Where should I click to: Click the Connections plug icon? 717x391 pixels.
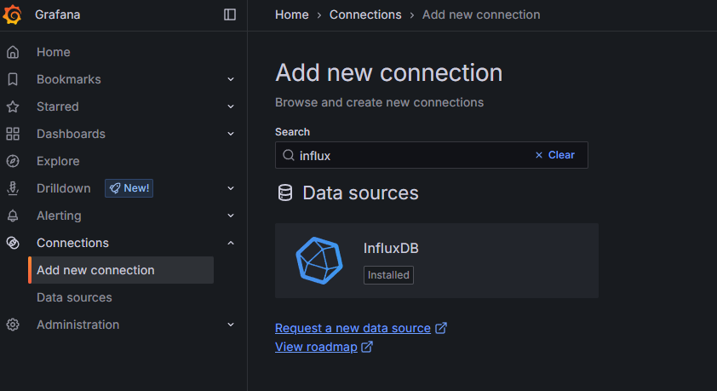coord(13,243)
